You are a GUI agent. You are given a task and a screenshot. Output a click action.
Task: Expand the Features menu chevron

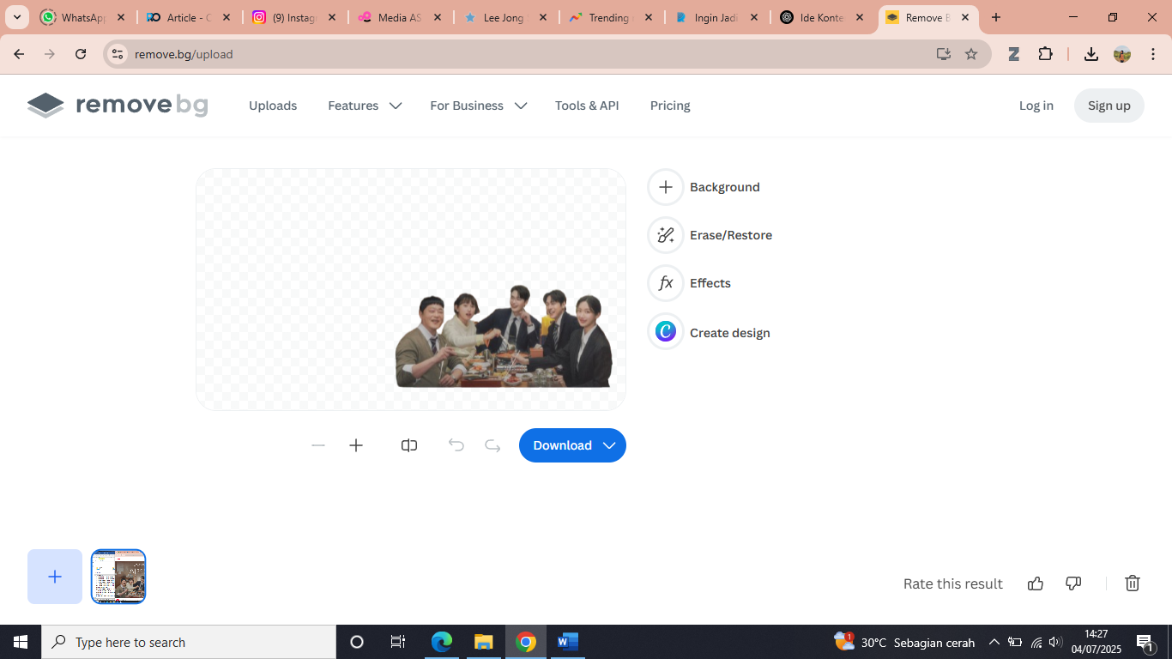coord(396,106)
